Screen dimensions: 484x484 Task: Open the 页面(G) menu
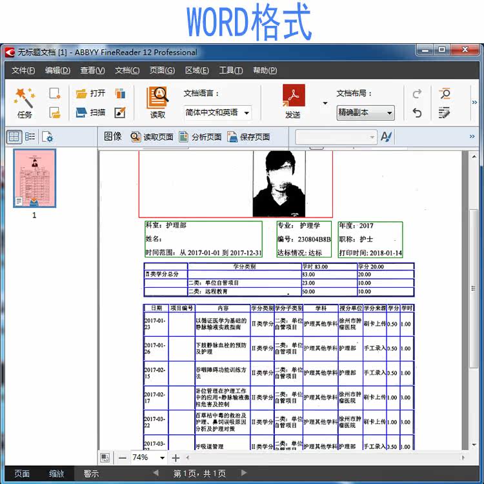click(x=162, y=70)
